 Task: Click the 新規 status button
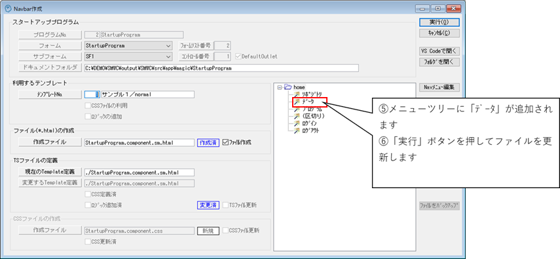pos(208,231)
